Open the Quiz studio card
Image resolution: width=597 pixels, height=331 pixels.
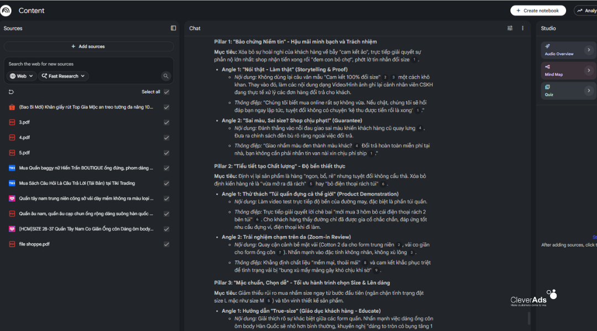tap(569, 90)
